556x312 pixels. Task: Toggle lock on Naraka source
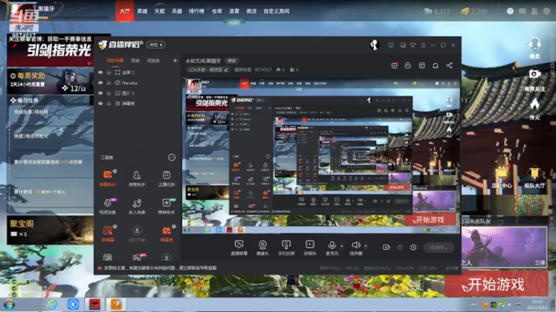tap(109, 83)
